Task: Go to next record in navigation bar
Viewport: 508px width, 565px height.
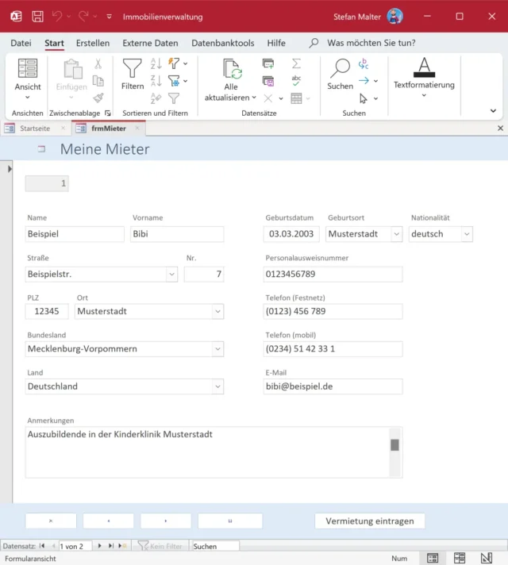Action: coord(99,546)
